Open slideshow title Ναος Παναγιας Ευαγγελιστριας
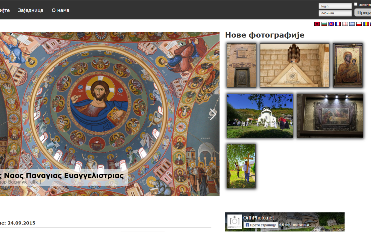The height and width of the screenshot is (232, 371). click(x=64, y=175)
